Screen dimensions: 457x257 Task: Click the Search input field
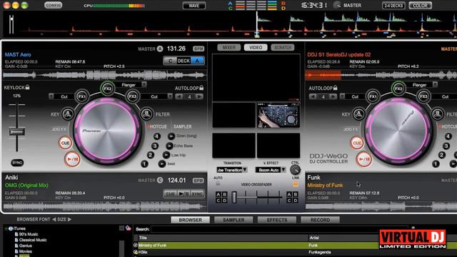pos(279,229)
